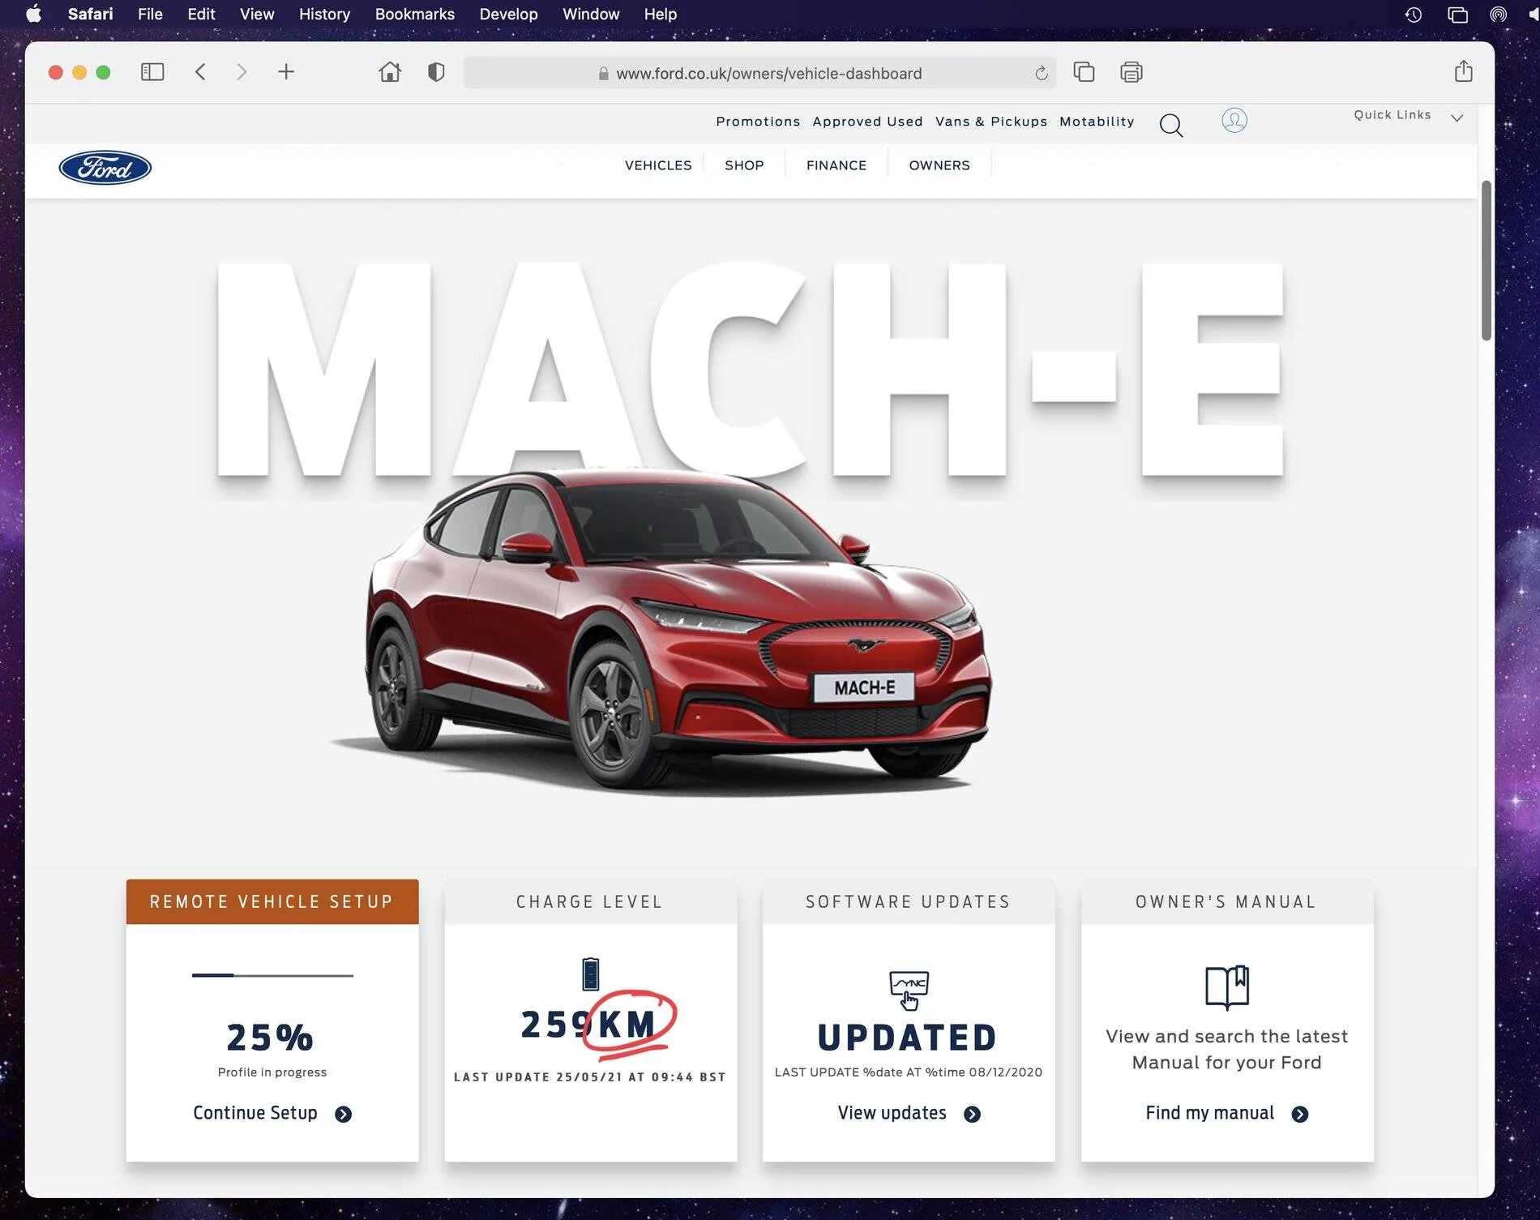Screen dimensions: 1540x1220
Task: Click the View updates arrow icon
Action: [x=973, y=1115]
